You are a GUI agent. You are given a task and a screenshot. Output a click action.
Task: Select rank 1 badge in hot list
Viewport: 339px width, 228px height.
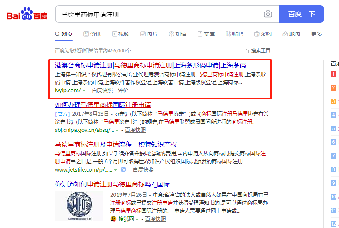click(x=333, y=74)
